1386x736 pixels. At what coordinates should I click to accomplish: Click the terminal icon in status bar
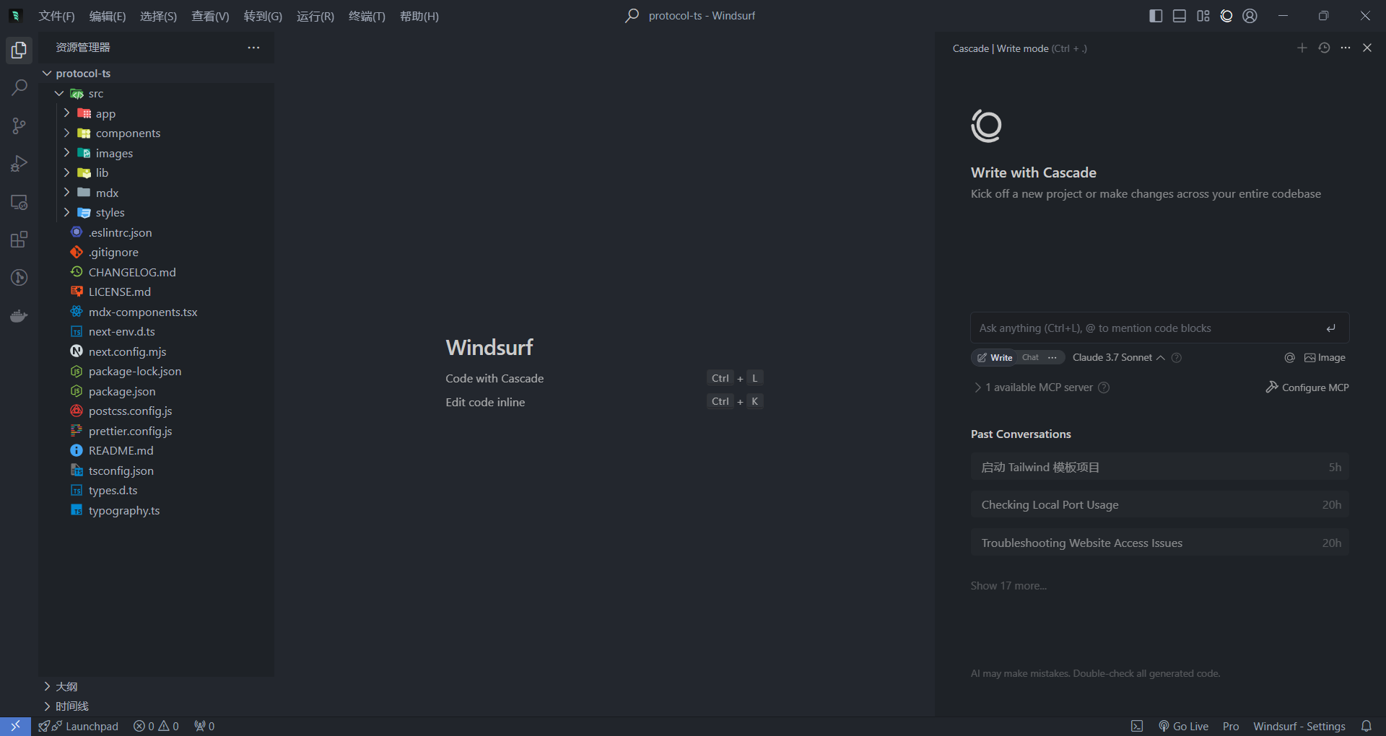pyautogui.click(x=1137, y=726)
